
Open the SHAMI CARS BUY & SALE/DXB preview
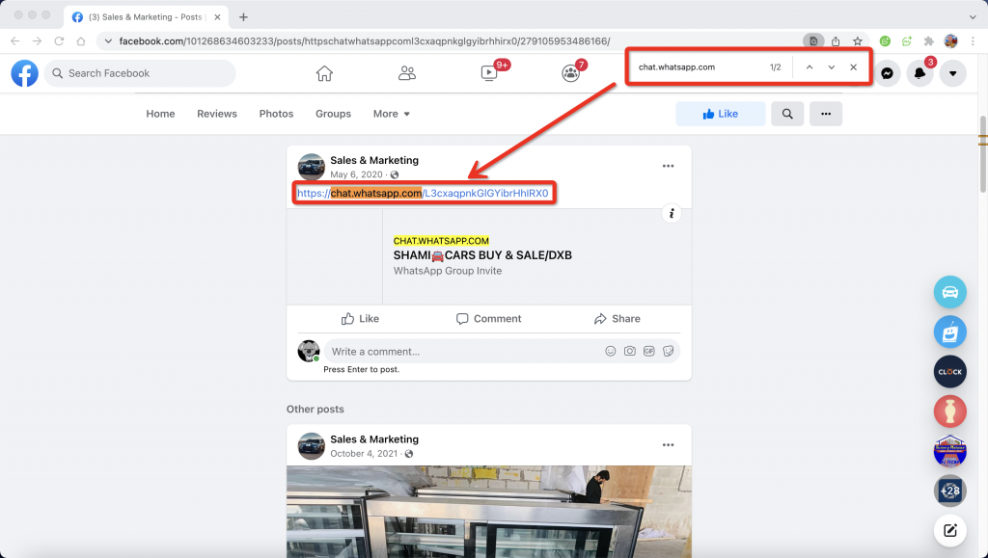coord(482,255)
